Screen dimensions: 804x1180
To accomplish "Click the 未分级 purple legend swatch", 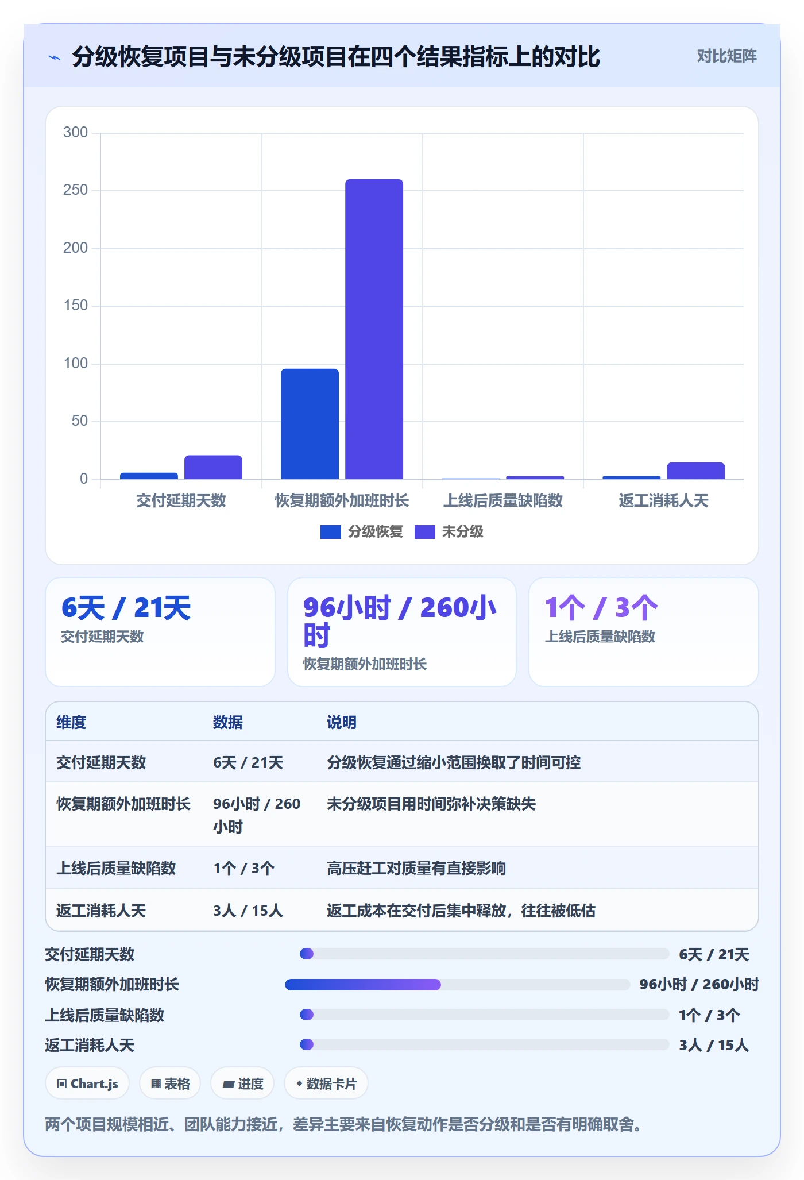I will [424, 532].
